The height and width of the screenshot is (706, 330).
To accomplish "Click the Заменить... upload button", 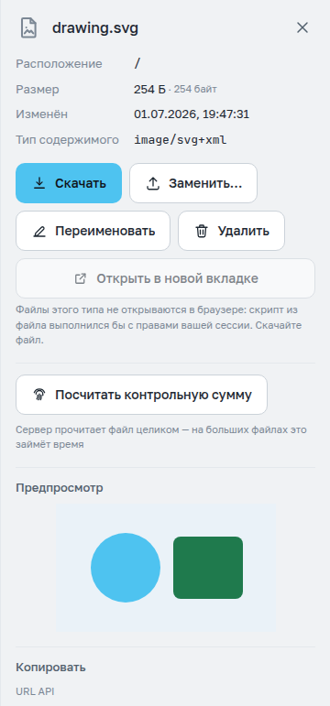I will (x=193, y=183).
